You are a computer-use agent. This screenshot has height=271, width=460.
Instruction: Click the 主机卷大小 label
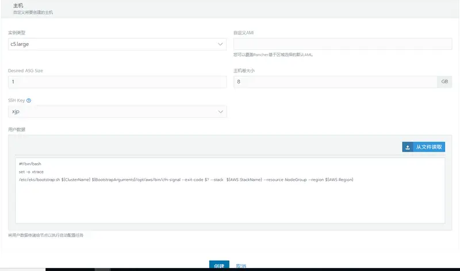click(x=244, y=71)
